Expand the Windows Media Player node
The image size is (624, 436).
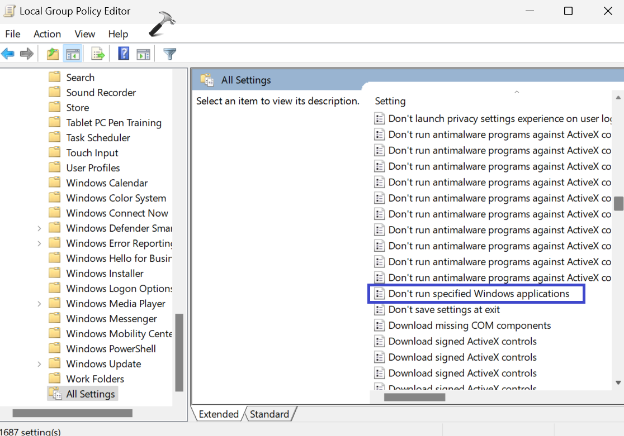39,304
